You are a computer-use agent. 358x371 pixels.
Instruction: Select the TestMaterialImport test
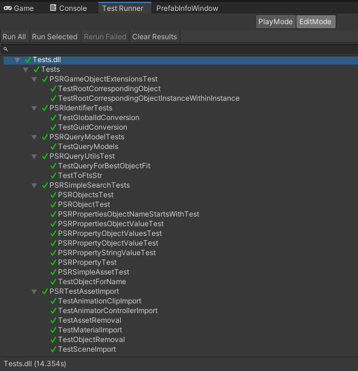click(x=90, y=330)
